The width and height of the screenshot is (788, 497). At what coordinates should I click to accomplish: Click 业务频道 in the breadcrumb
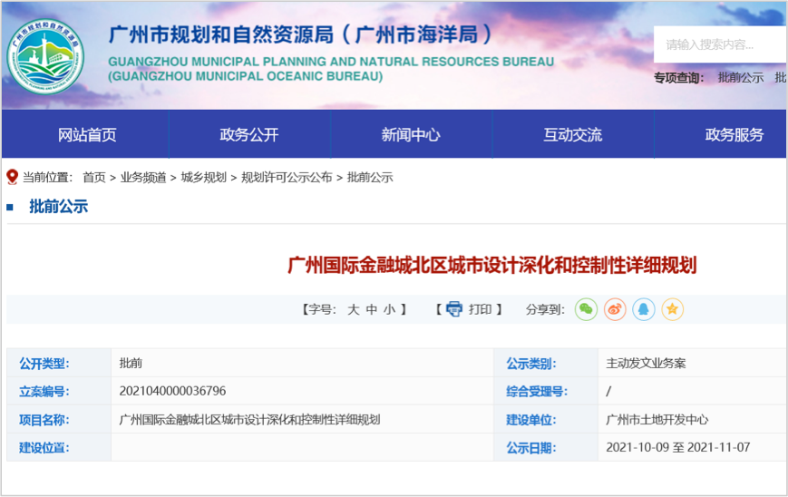click(143, 178)
